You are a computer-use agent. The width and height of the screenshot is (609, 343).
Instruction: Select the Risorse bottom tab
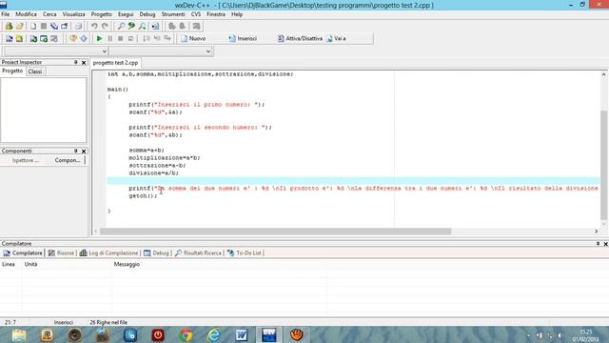click(x=61, y=252)
